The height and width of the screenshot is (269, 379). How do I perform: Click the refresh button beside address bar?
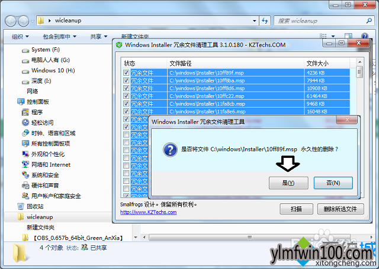(x=265, y=21)
